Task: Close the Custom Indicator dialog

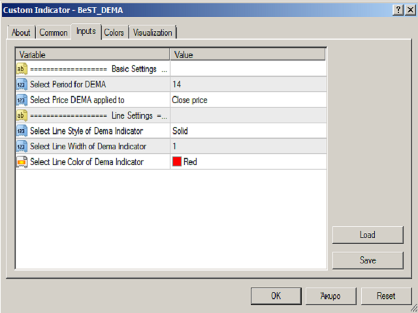Action: [x=411, y=10]
